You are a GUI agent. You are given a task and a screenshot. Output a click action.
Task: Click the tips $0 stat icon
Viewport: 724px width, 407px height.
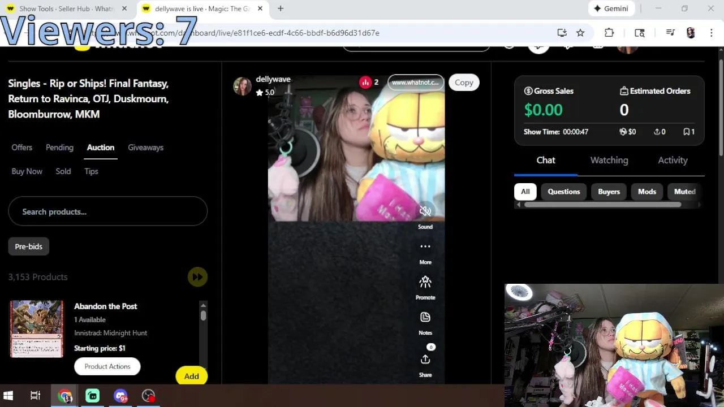[623, 132]
